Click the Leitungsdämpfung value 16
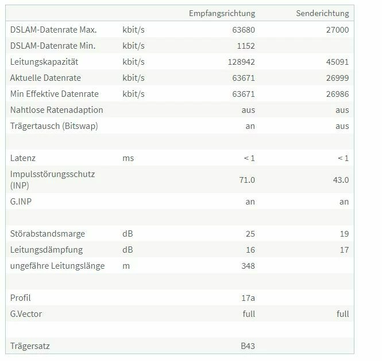Screen dimensions: 382x361 250,250
